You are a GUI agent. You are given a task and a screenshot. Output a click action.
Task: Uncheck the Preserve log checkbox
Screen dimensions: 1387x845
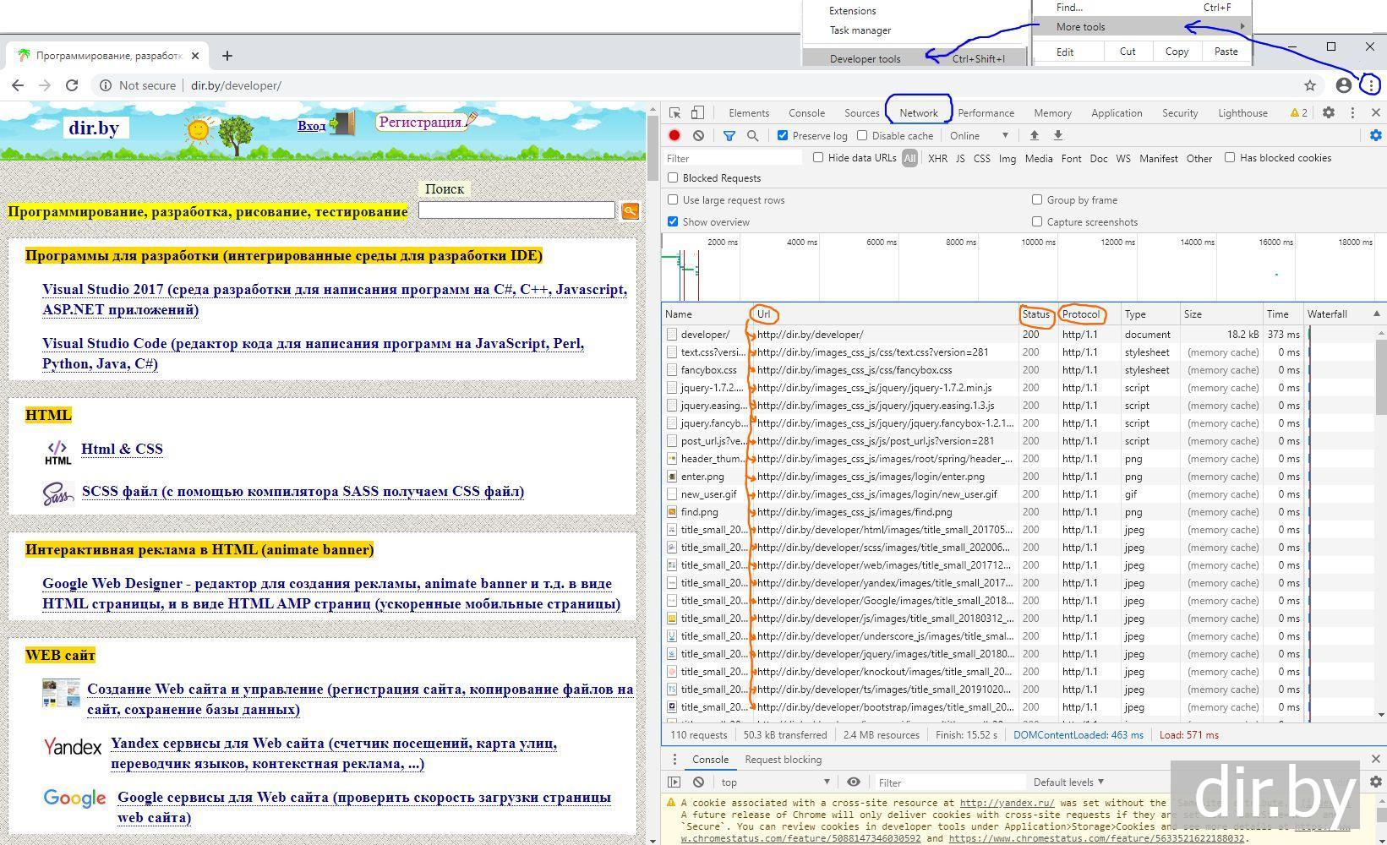click(783, 135)
